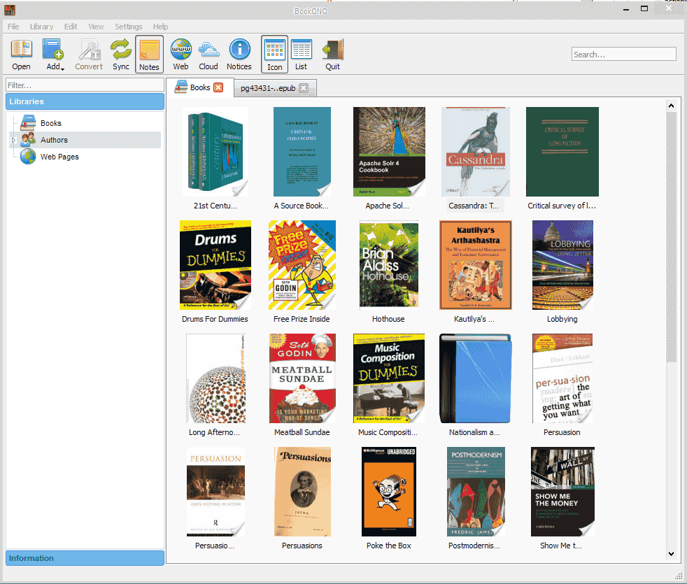Click the 'Cassandra: T...' title label

tap(474, 206)
